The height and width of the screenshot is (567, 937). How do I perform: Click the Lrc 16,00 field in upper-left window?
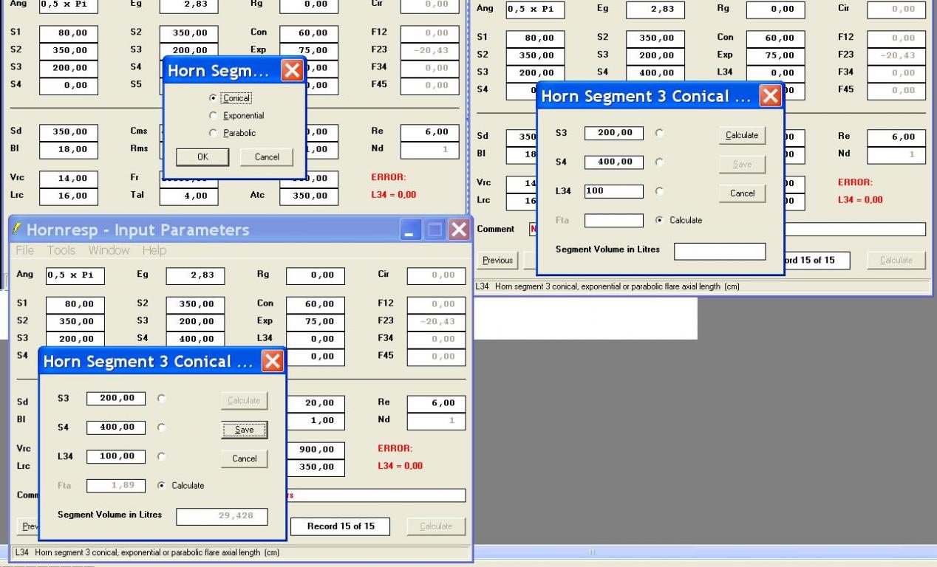tap(69, 196)
